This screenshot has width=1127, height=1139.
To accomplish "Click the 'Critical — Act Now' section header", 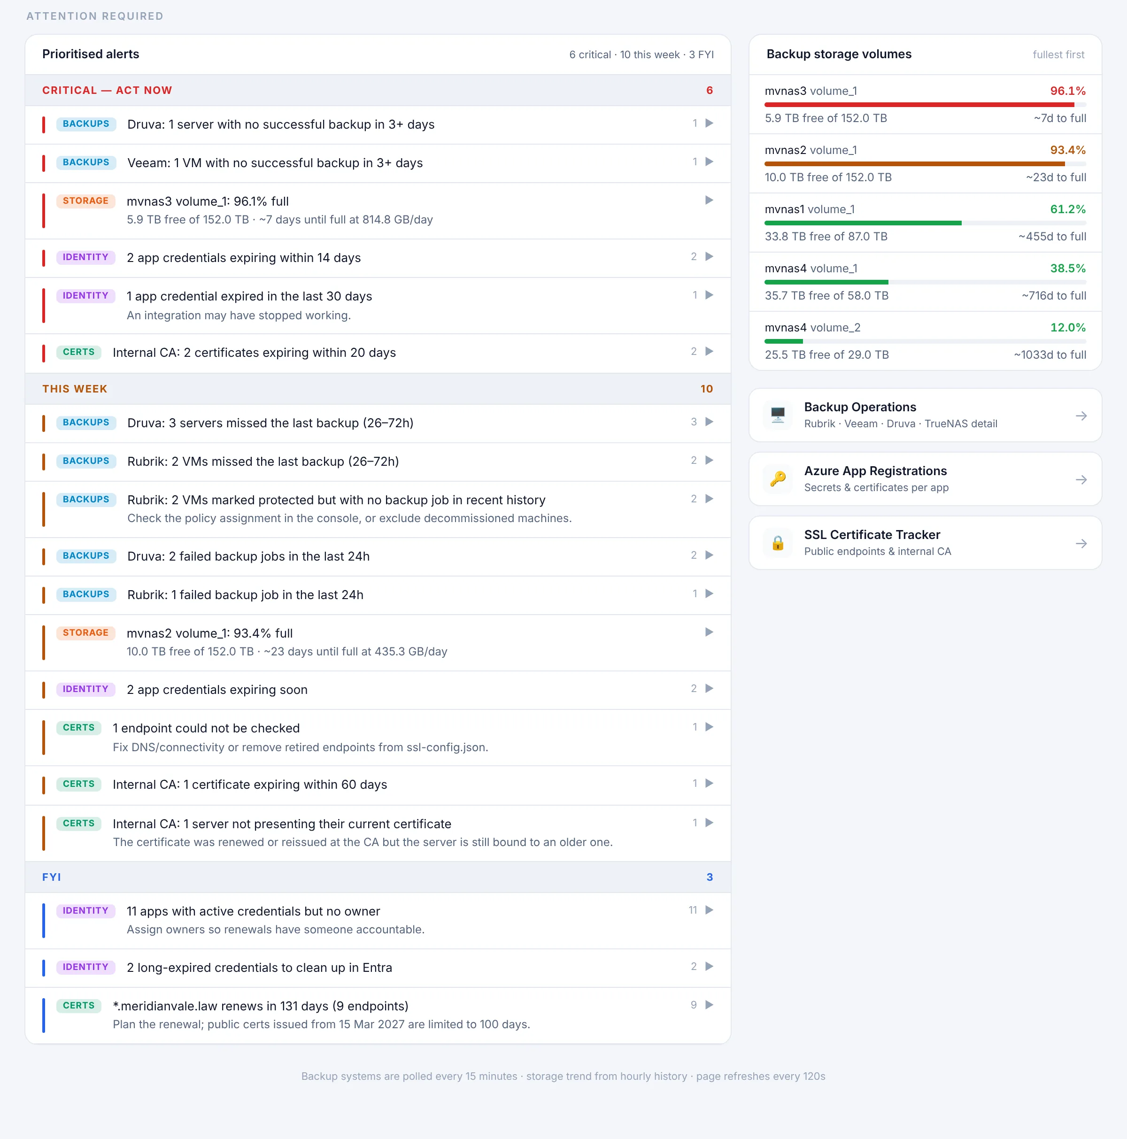I will [x=378, y=90].
